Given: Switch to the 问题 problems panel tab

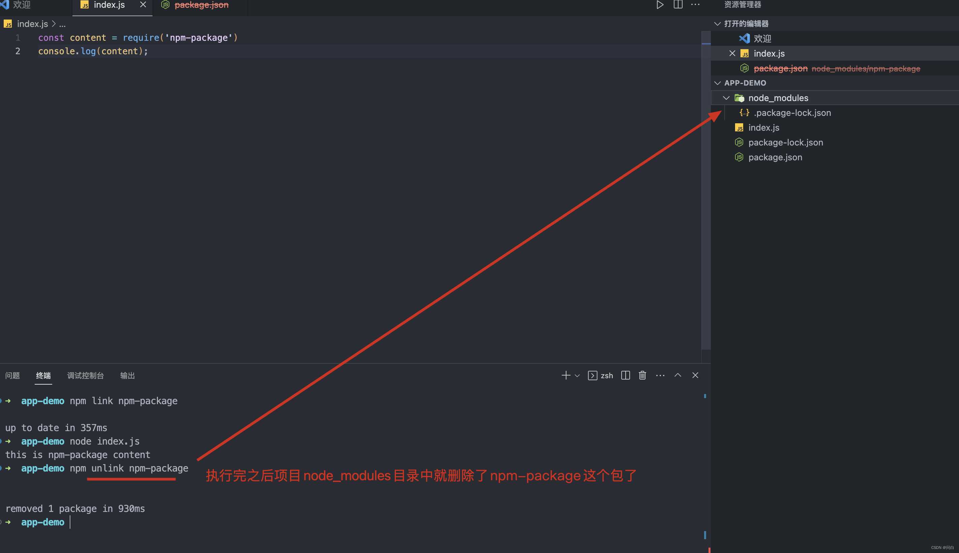Looking at the screenshot, I should pos(12,375).
